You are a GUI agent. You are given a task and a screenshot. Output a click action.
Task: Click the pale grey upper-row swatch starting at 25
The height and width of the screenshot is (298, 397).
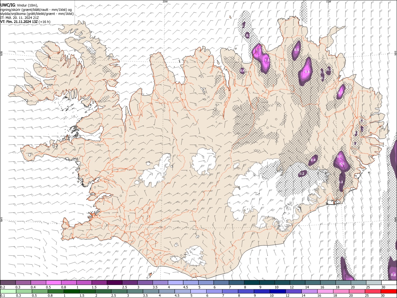pyautogui.click(x=374, y=283)
